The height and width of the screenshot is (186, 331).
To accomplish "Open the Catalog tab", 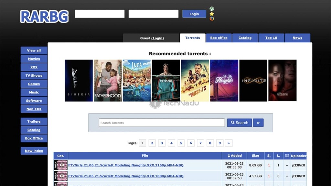I will pyautogui.click(x=245, y=38).
